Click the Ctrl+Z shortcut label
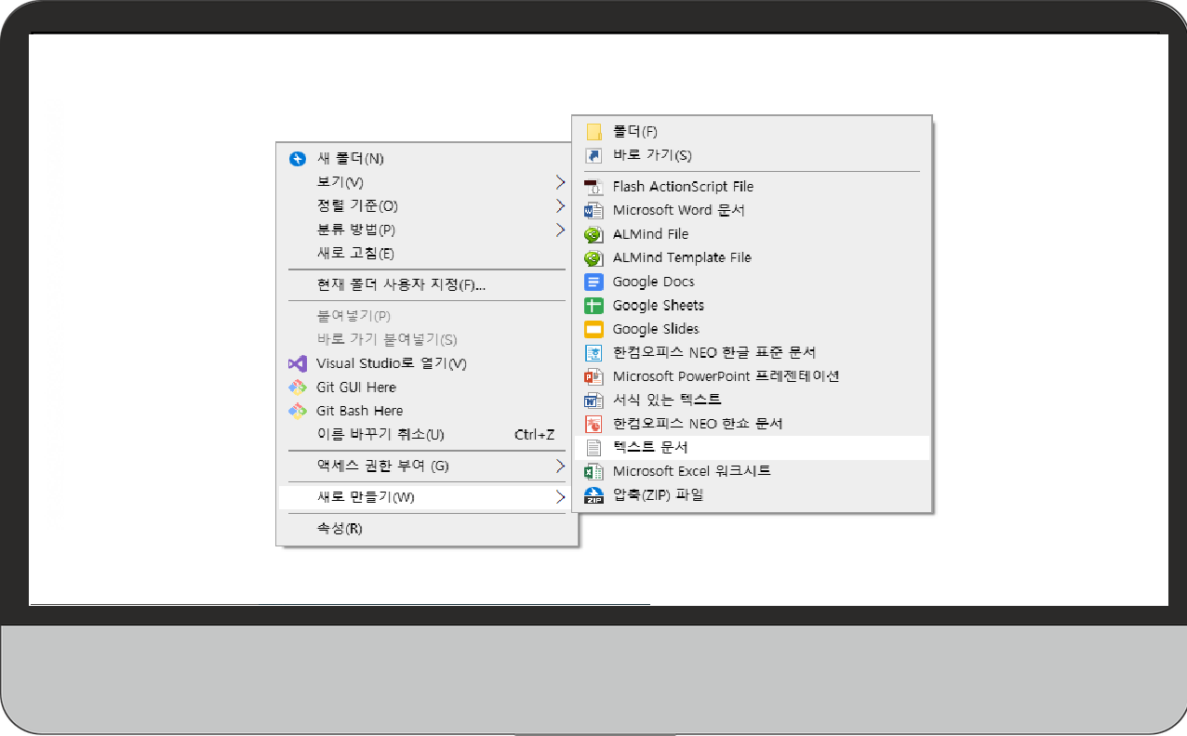Screen dimensions: 1187x736 [x=534, y=434]
